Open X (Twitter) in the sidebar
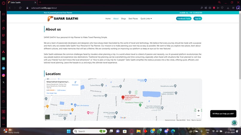The image size is (241, 135). (3, 82)
